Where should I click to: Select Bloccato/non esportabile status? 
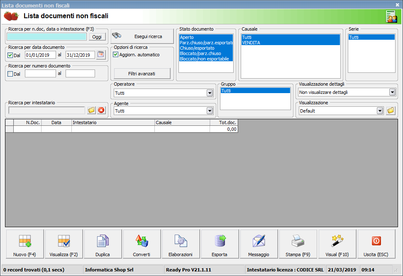206,59
